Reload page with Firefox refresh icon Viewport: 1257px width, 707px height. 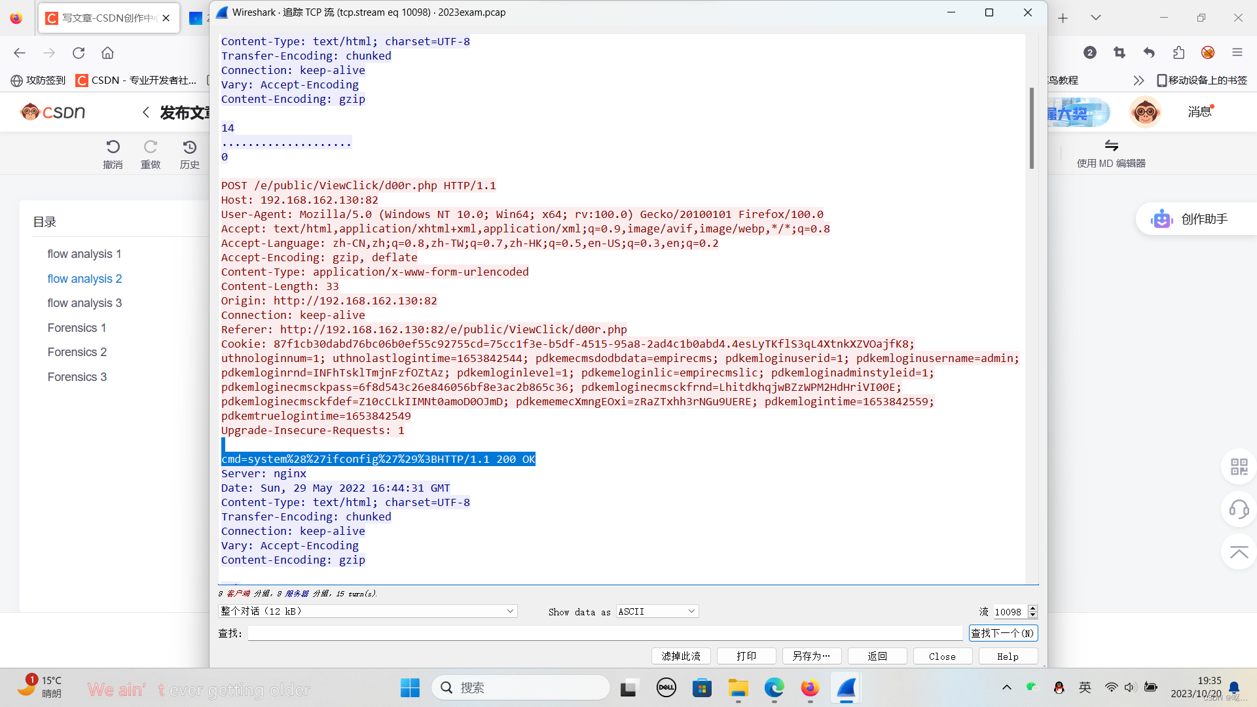pos(79,53)
